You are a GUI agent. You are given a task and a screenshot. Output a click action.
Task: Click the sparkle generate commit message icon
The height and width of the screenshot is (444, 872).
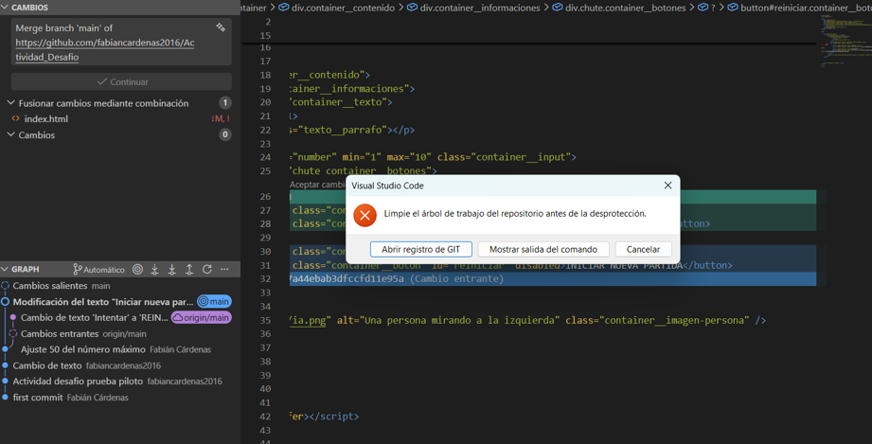221,27
